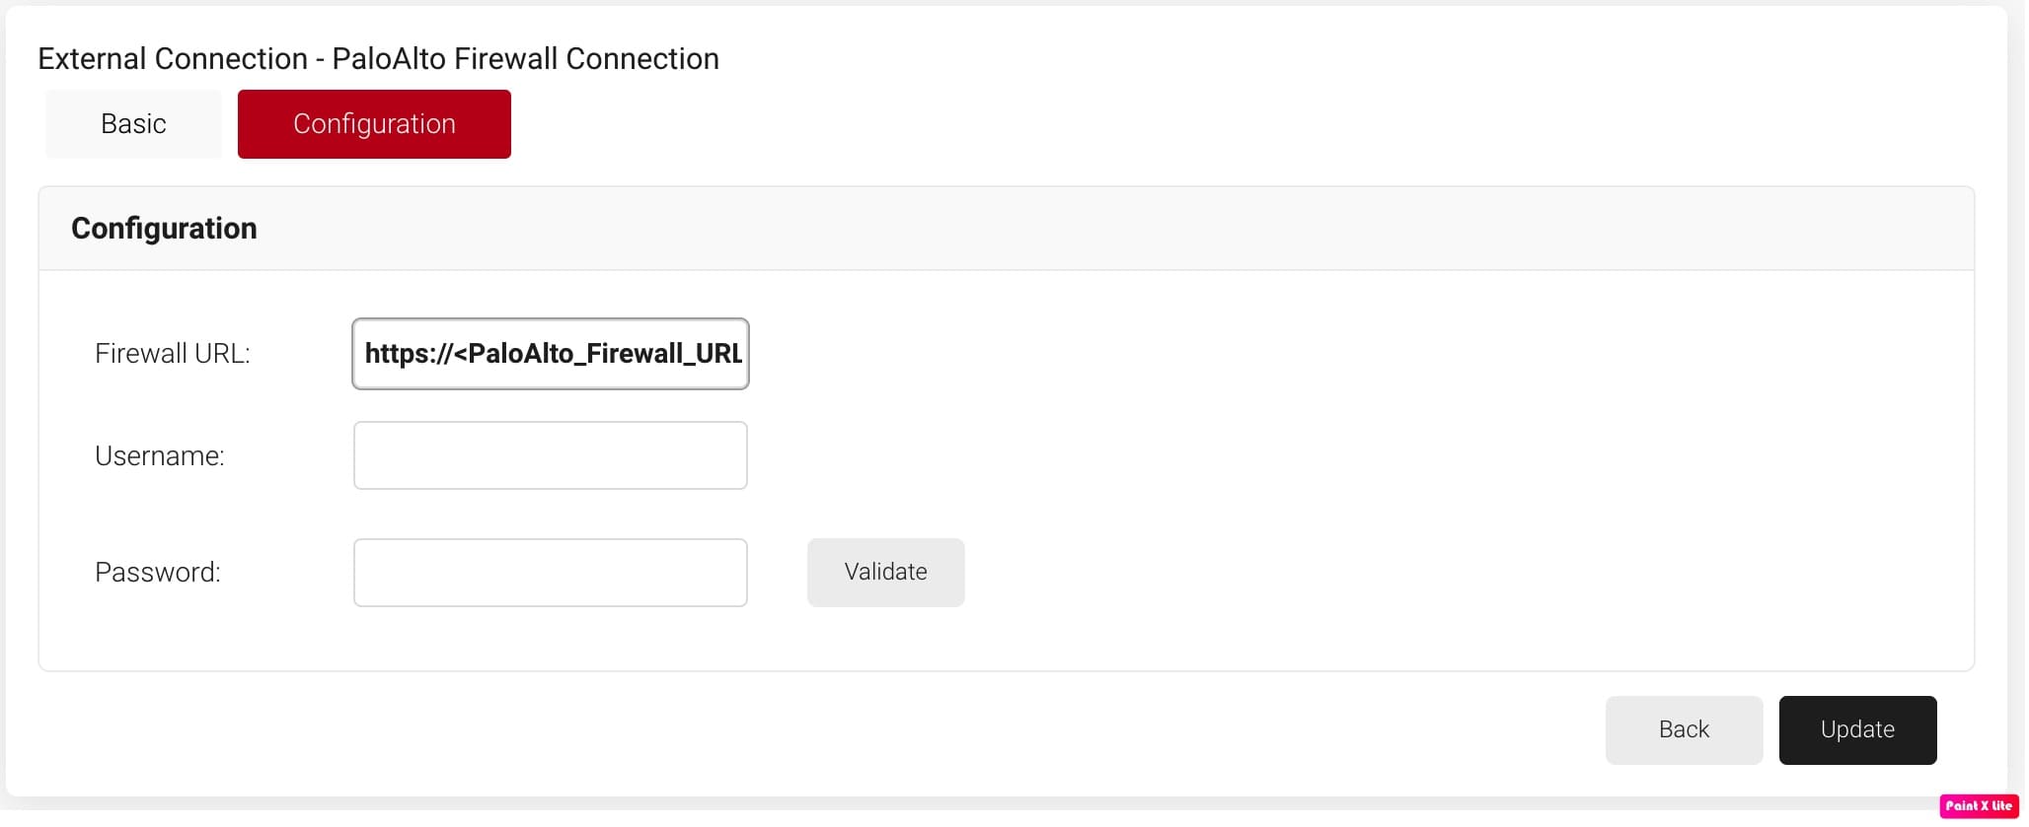The width and height of the screenshot is (2029, 827).
Task: Place cursor in the Password field
Action: (551, 573)
